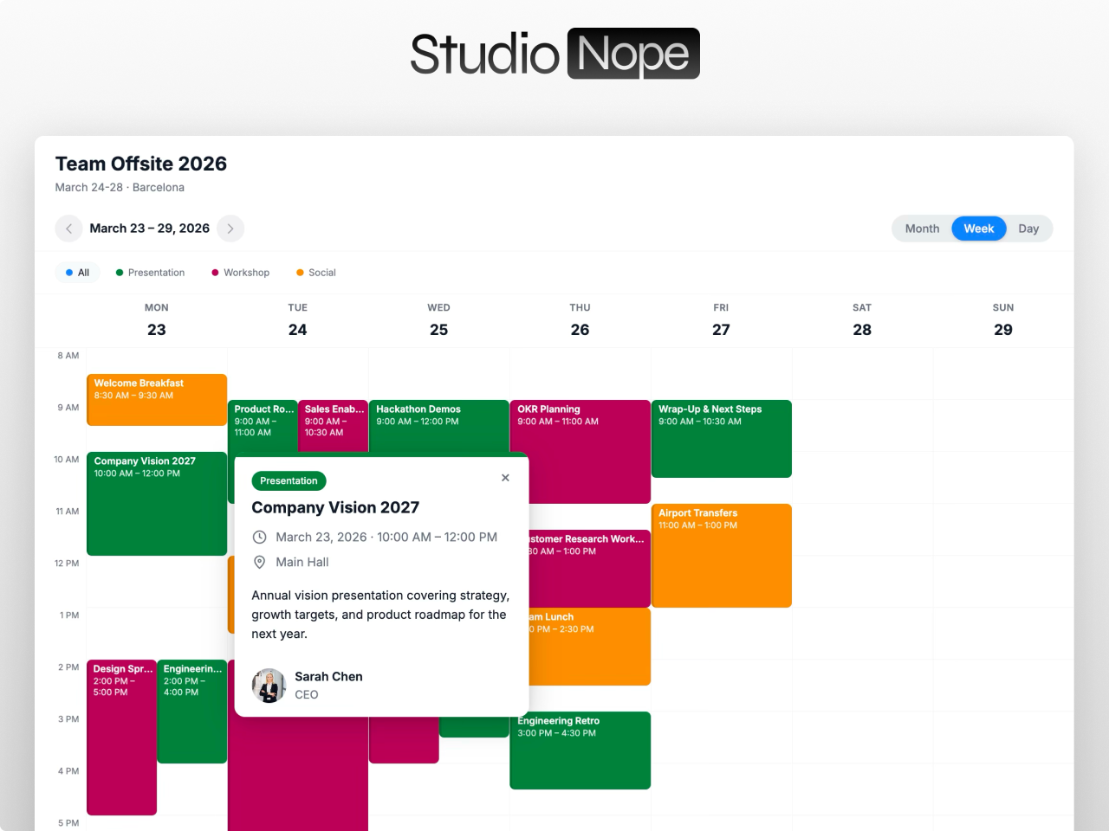This screenshot has height=831, width=1109.
Task: Switch to Day view
Action: click(x=1028, y=229)
